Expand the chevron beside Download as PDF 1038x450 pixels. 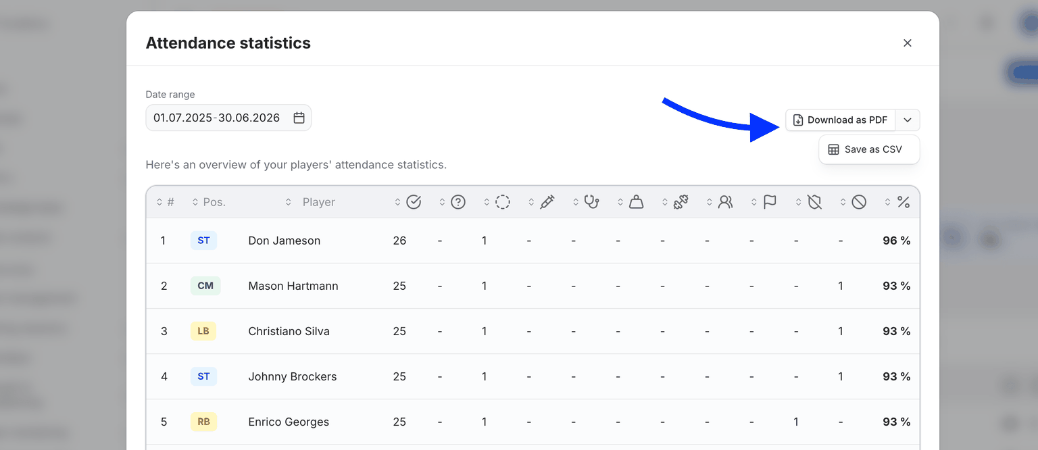point(908,120)
